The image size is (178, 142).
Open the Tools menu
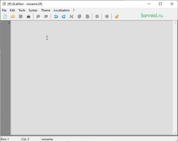[22, 10]
